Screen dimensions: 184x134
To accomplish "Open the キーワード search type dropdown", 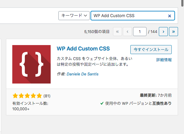I will [74, 16].
